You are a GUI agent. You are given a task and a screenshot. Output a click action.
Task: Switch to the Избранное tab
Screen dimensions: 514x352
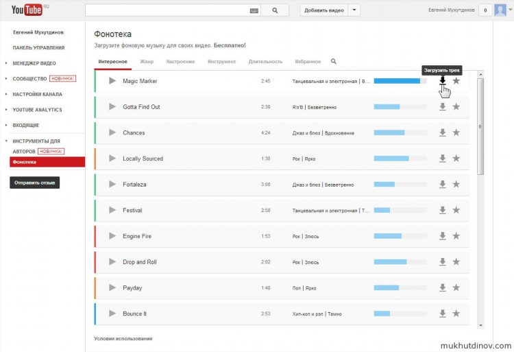coord(308,62)
